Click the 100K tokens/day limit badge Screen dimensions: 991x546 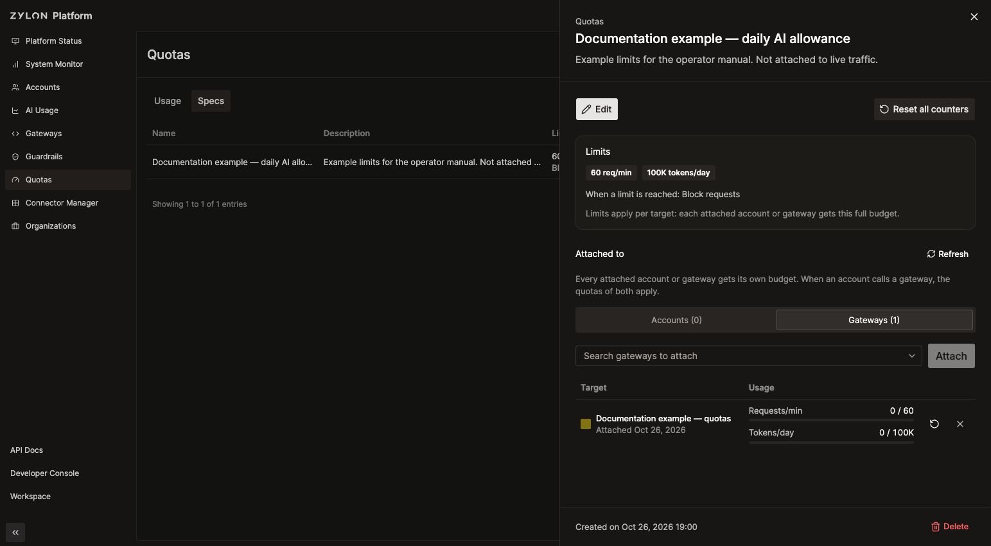tap(678, 173)
